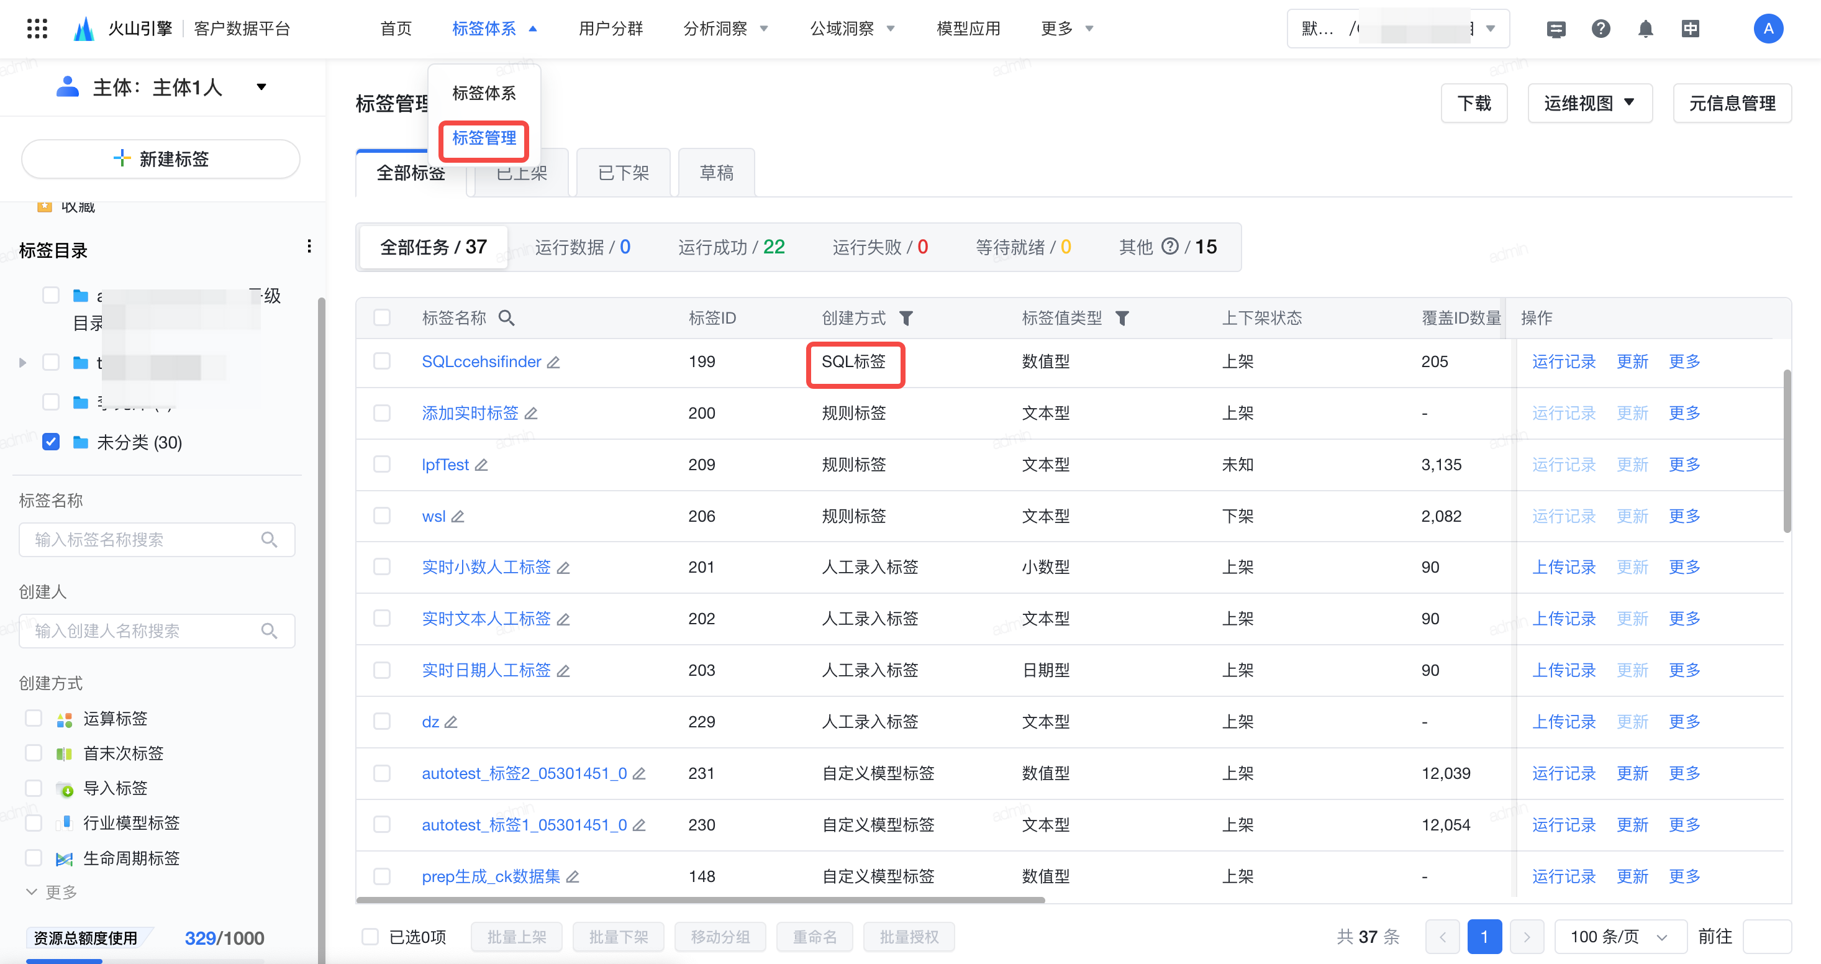This screenshot has width=1821, height=964.
Task: Check the SQLccehsifinder row checkbox
Action: 382,361
